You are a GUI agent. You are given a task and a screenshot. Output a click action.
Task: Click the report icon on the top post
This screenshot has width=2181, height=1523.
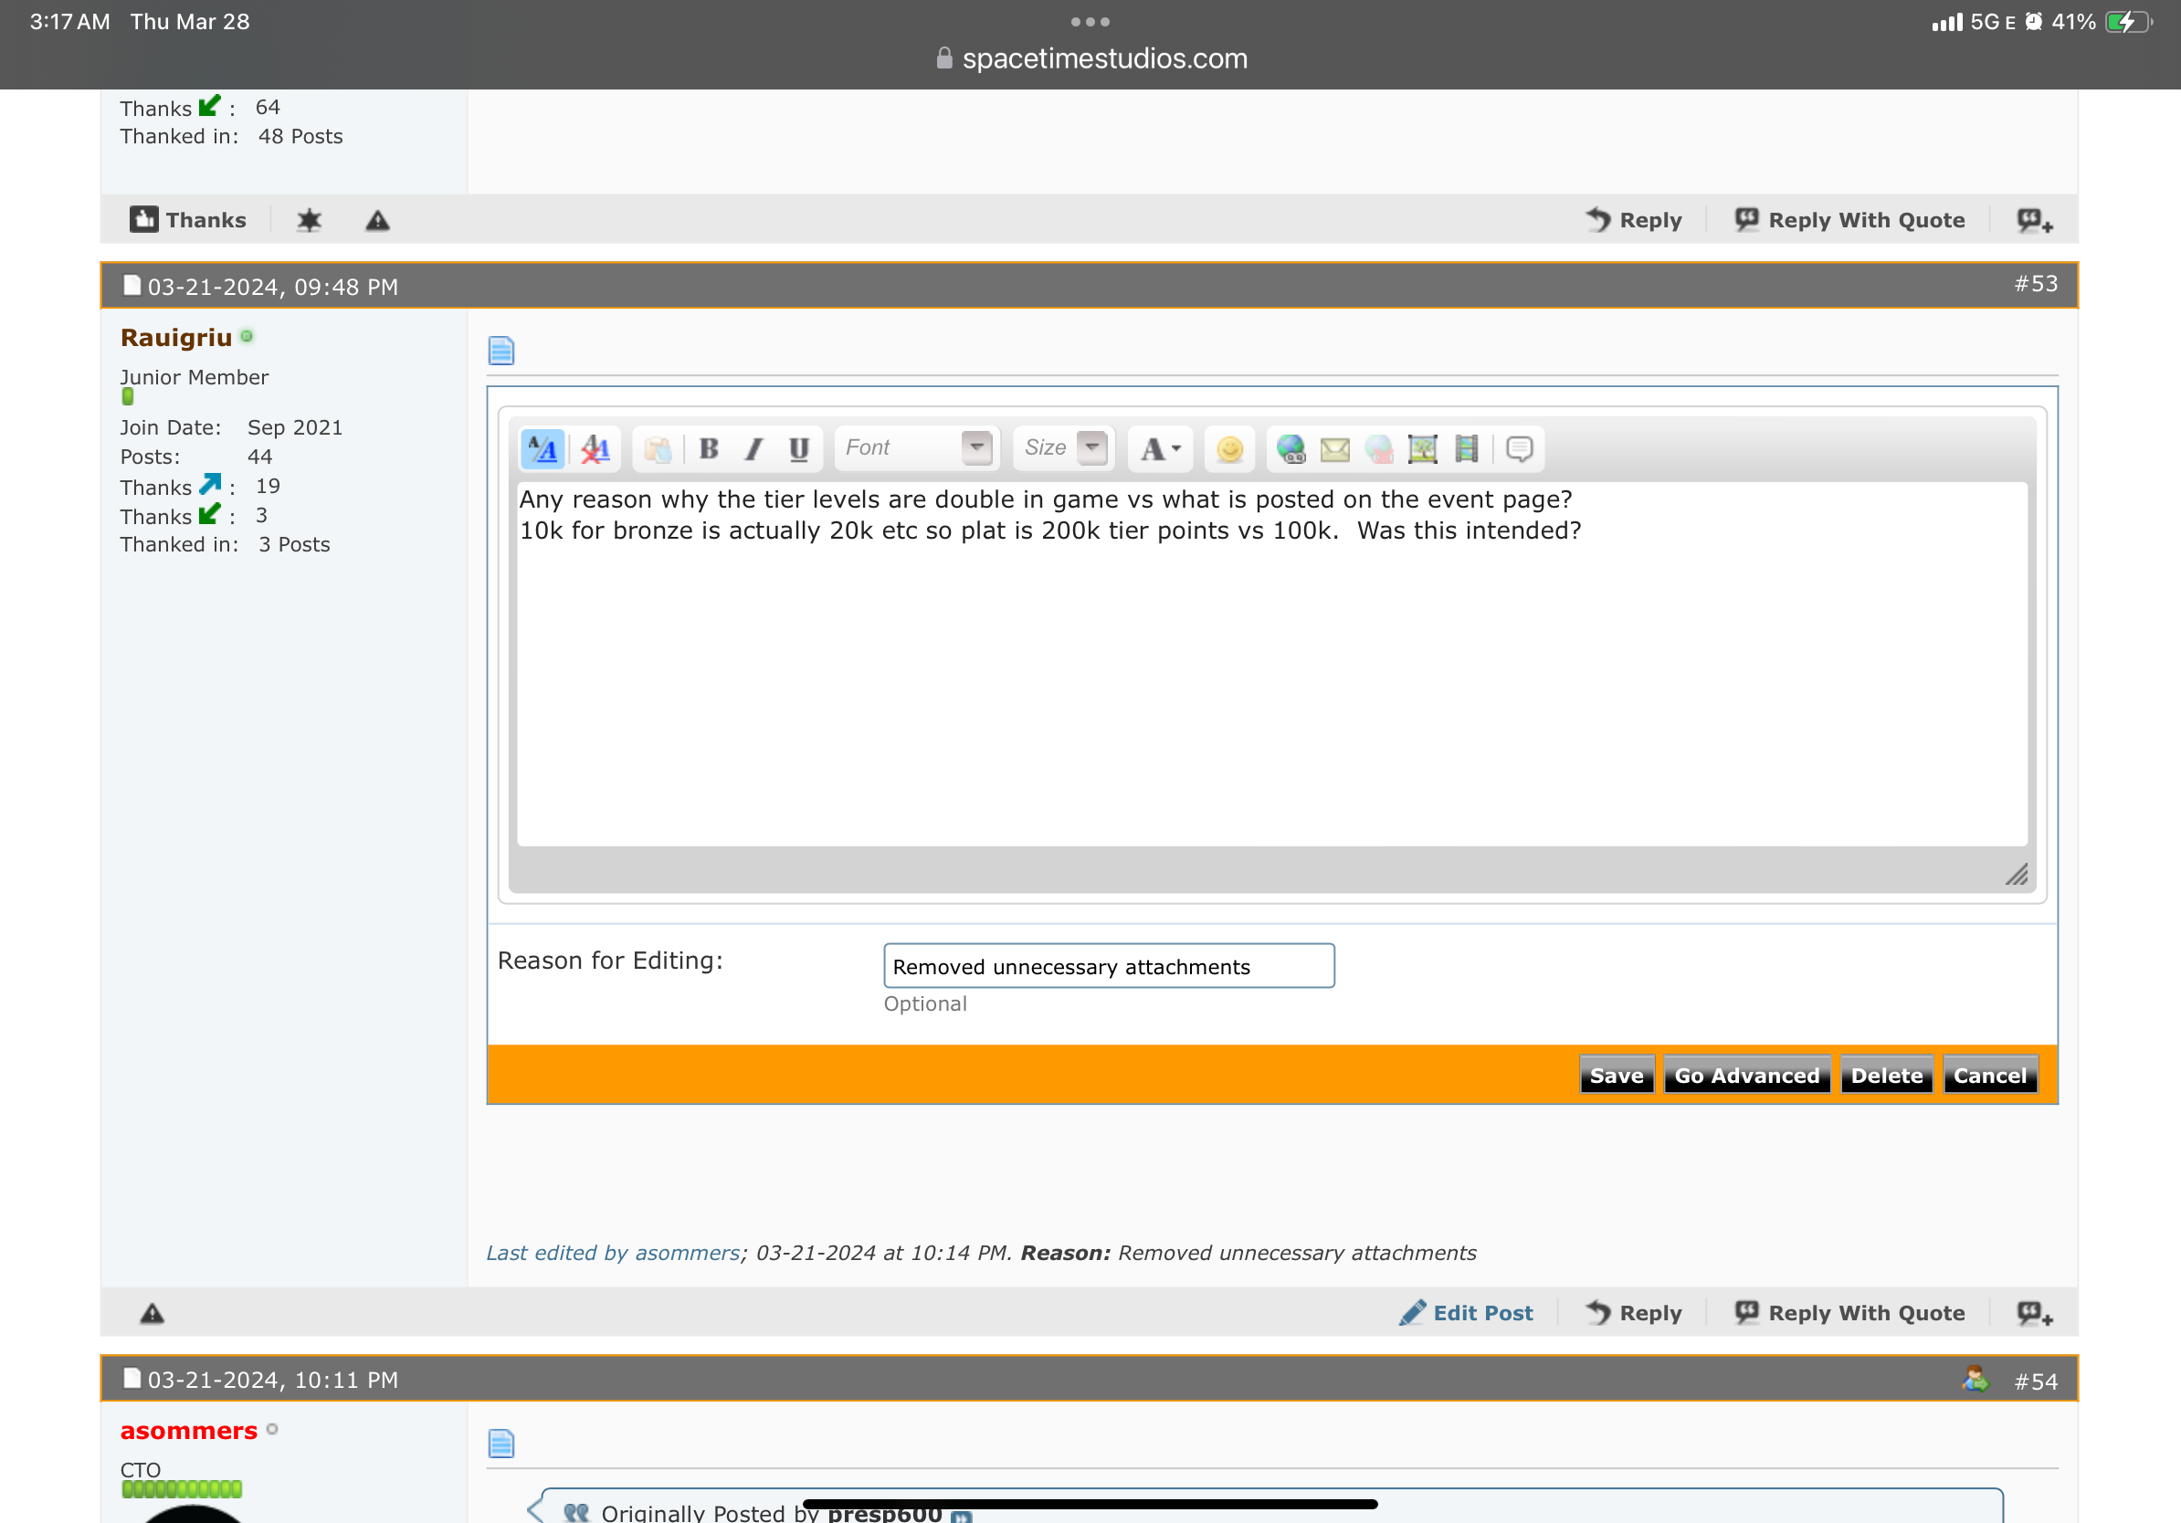coord(377,220)
